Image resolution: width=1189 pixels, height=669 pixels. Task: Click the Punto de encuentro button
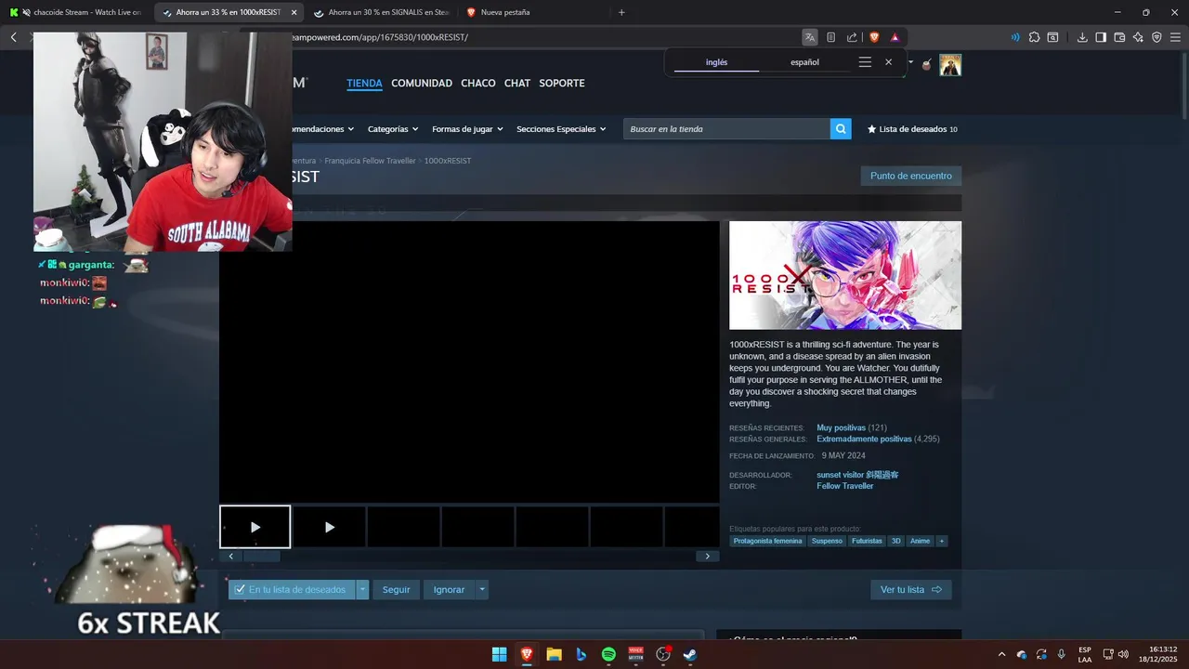coord(911,176)
